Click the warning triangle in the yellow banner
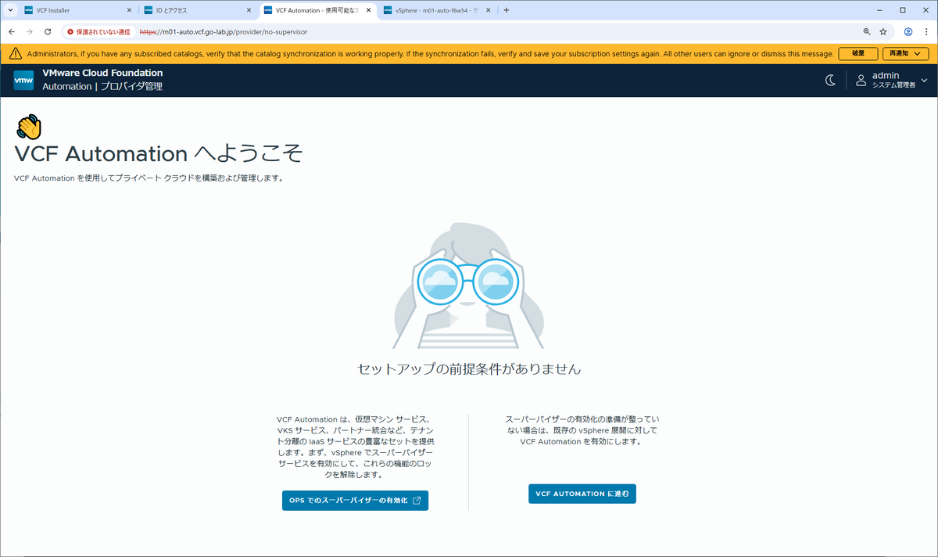This screenshot has height=557, width=938. (x=16, y=53)
